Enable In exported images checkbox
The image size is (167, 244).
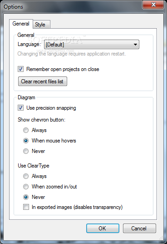coord(26,207)
